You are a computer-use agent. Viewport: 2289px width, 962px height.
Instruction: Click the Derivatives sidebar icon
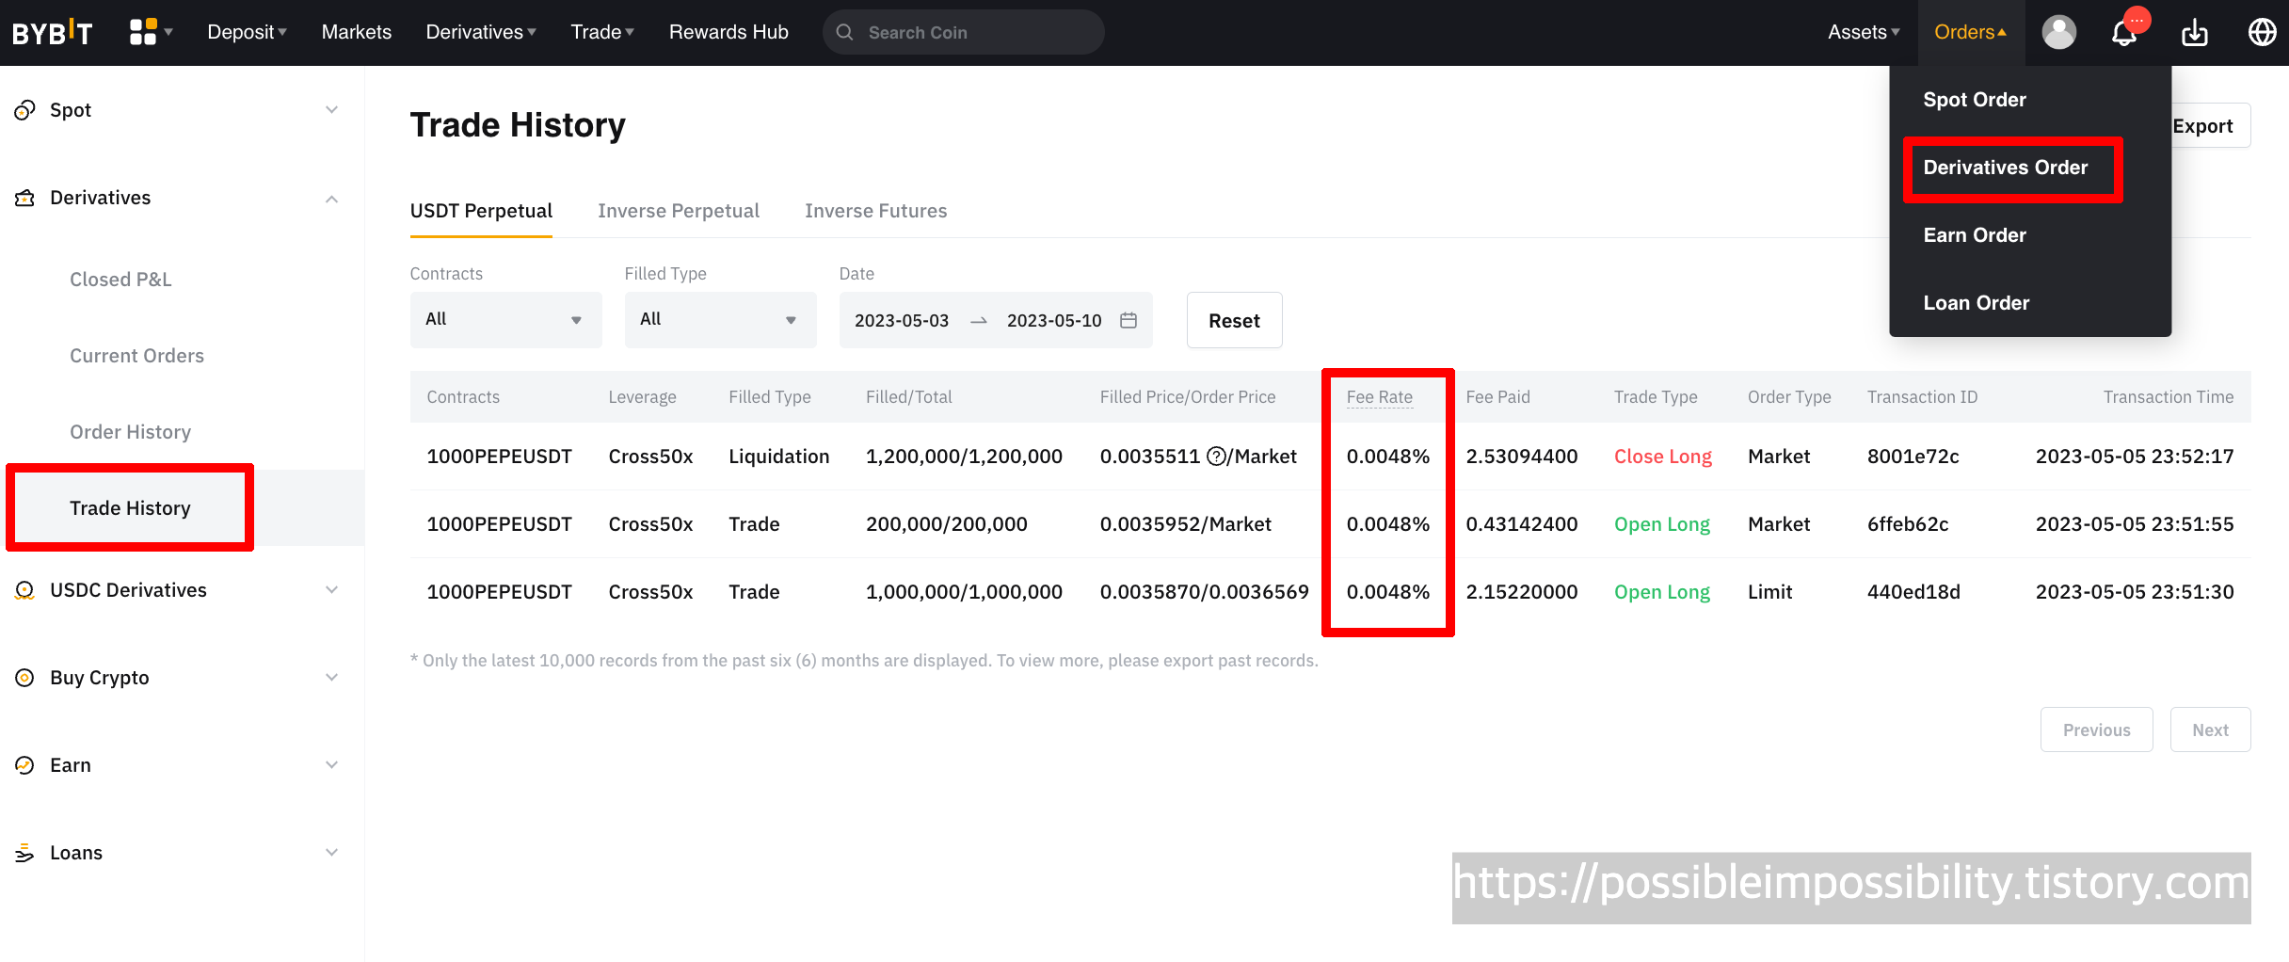coord(25,198)
